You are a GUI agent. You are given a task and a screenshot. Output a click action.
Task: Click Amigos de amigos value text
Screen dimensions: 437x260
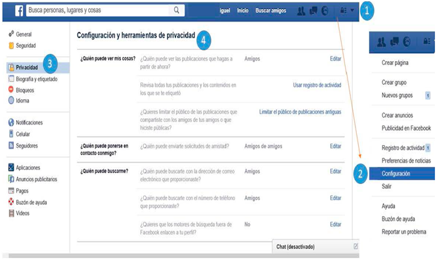263,146
